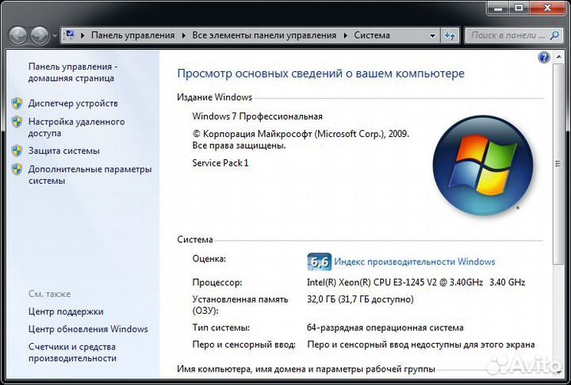Image resolution: width=571 pixels, height=385 pixels.
Task: Click the scrollbar up arrow
Action: (558, 57)
